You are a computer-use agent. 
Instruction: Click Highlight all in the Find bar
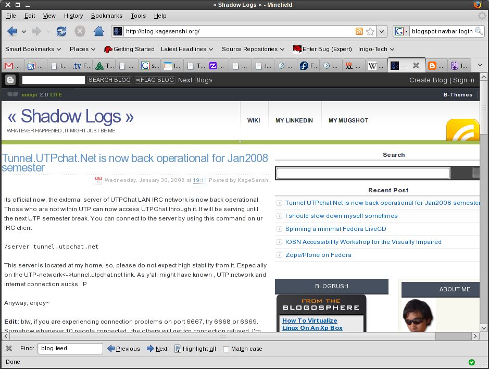(x=195, y=349)
